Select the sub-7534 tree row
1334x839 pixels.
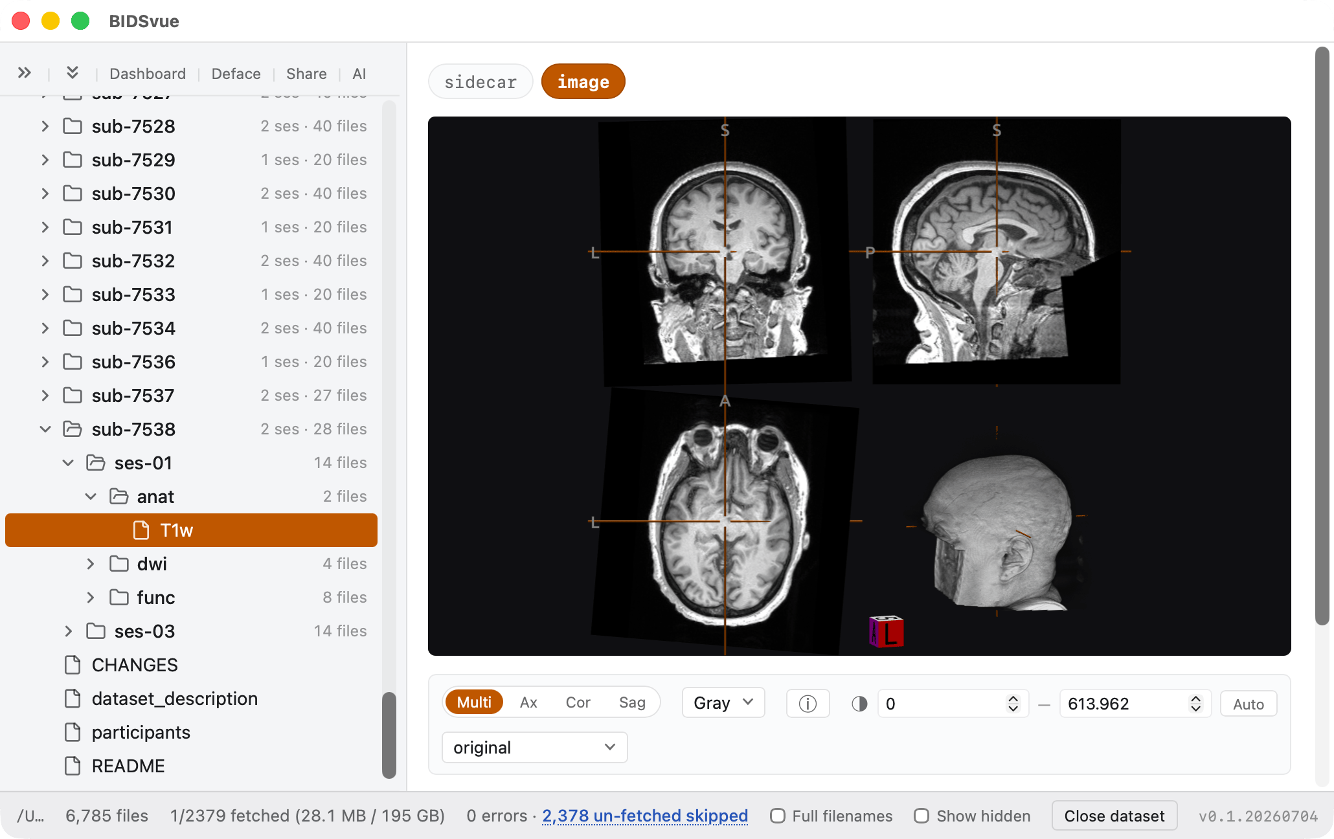point(192,328)
